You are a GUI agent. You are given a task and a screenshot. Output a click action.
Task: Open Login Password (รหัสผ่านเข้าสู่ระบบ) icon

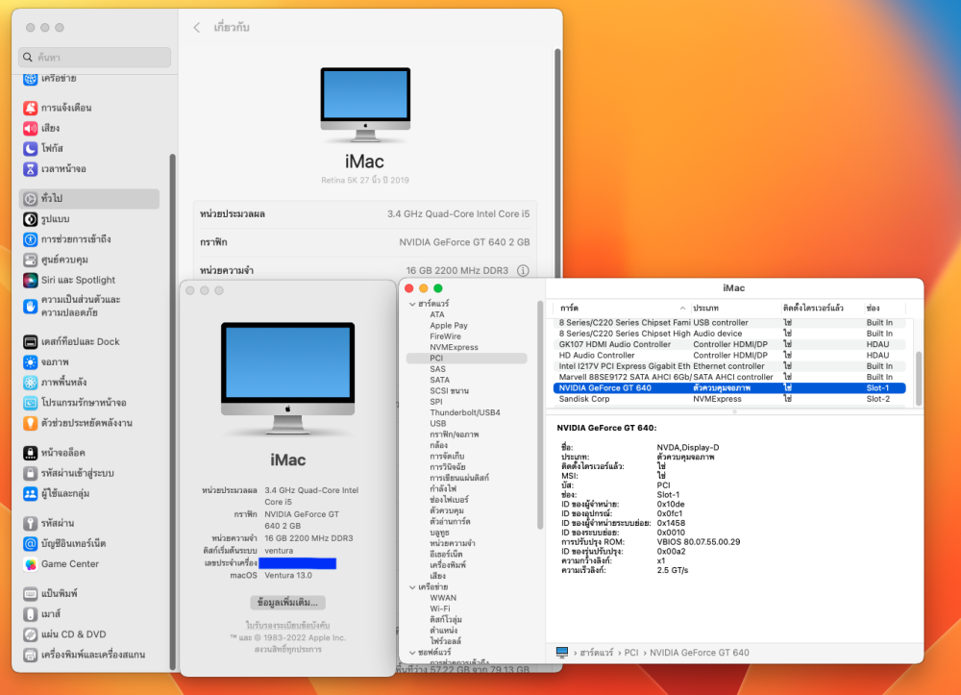click(30, 473)
